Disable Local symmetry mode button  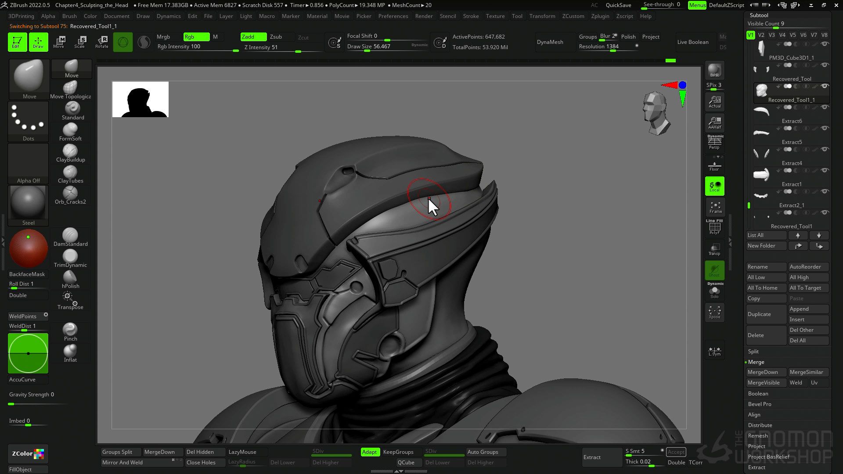tap(714, 186)
